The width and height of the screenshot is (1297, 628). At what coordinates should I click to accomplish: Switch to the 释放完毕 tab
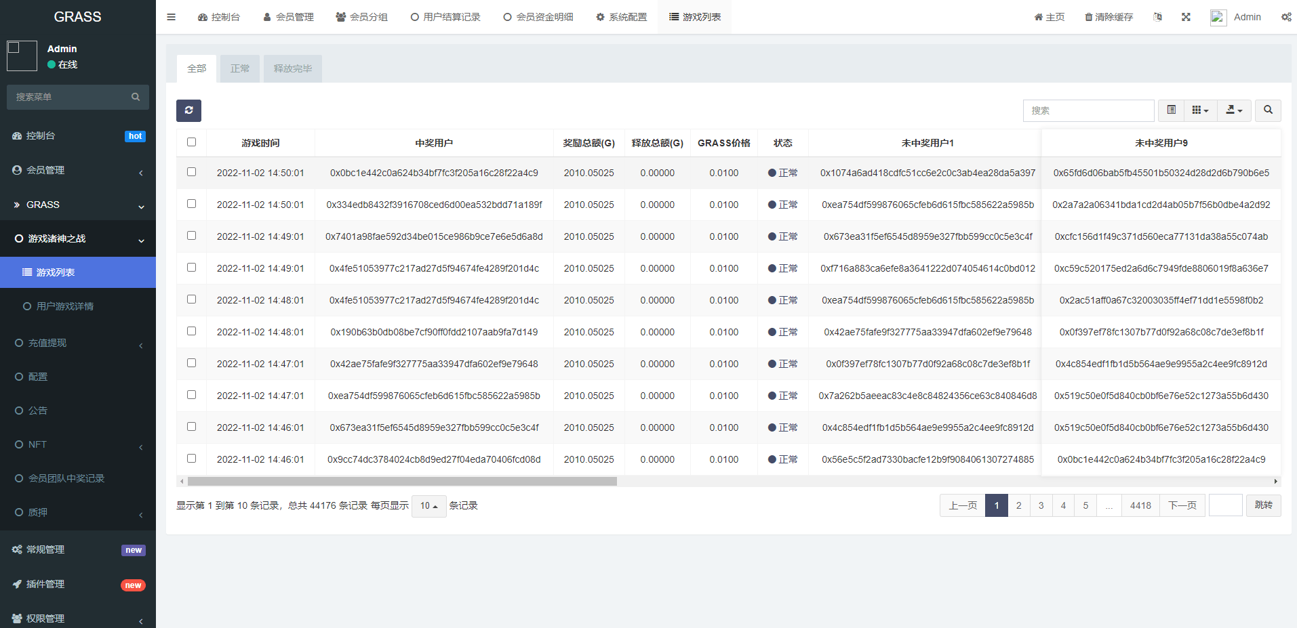click(x=293, y=69)
